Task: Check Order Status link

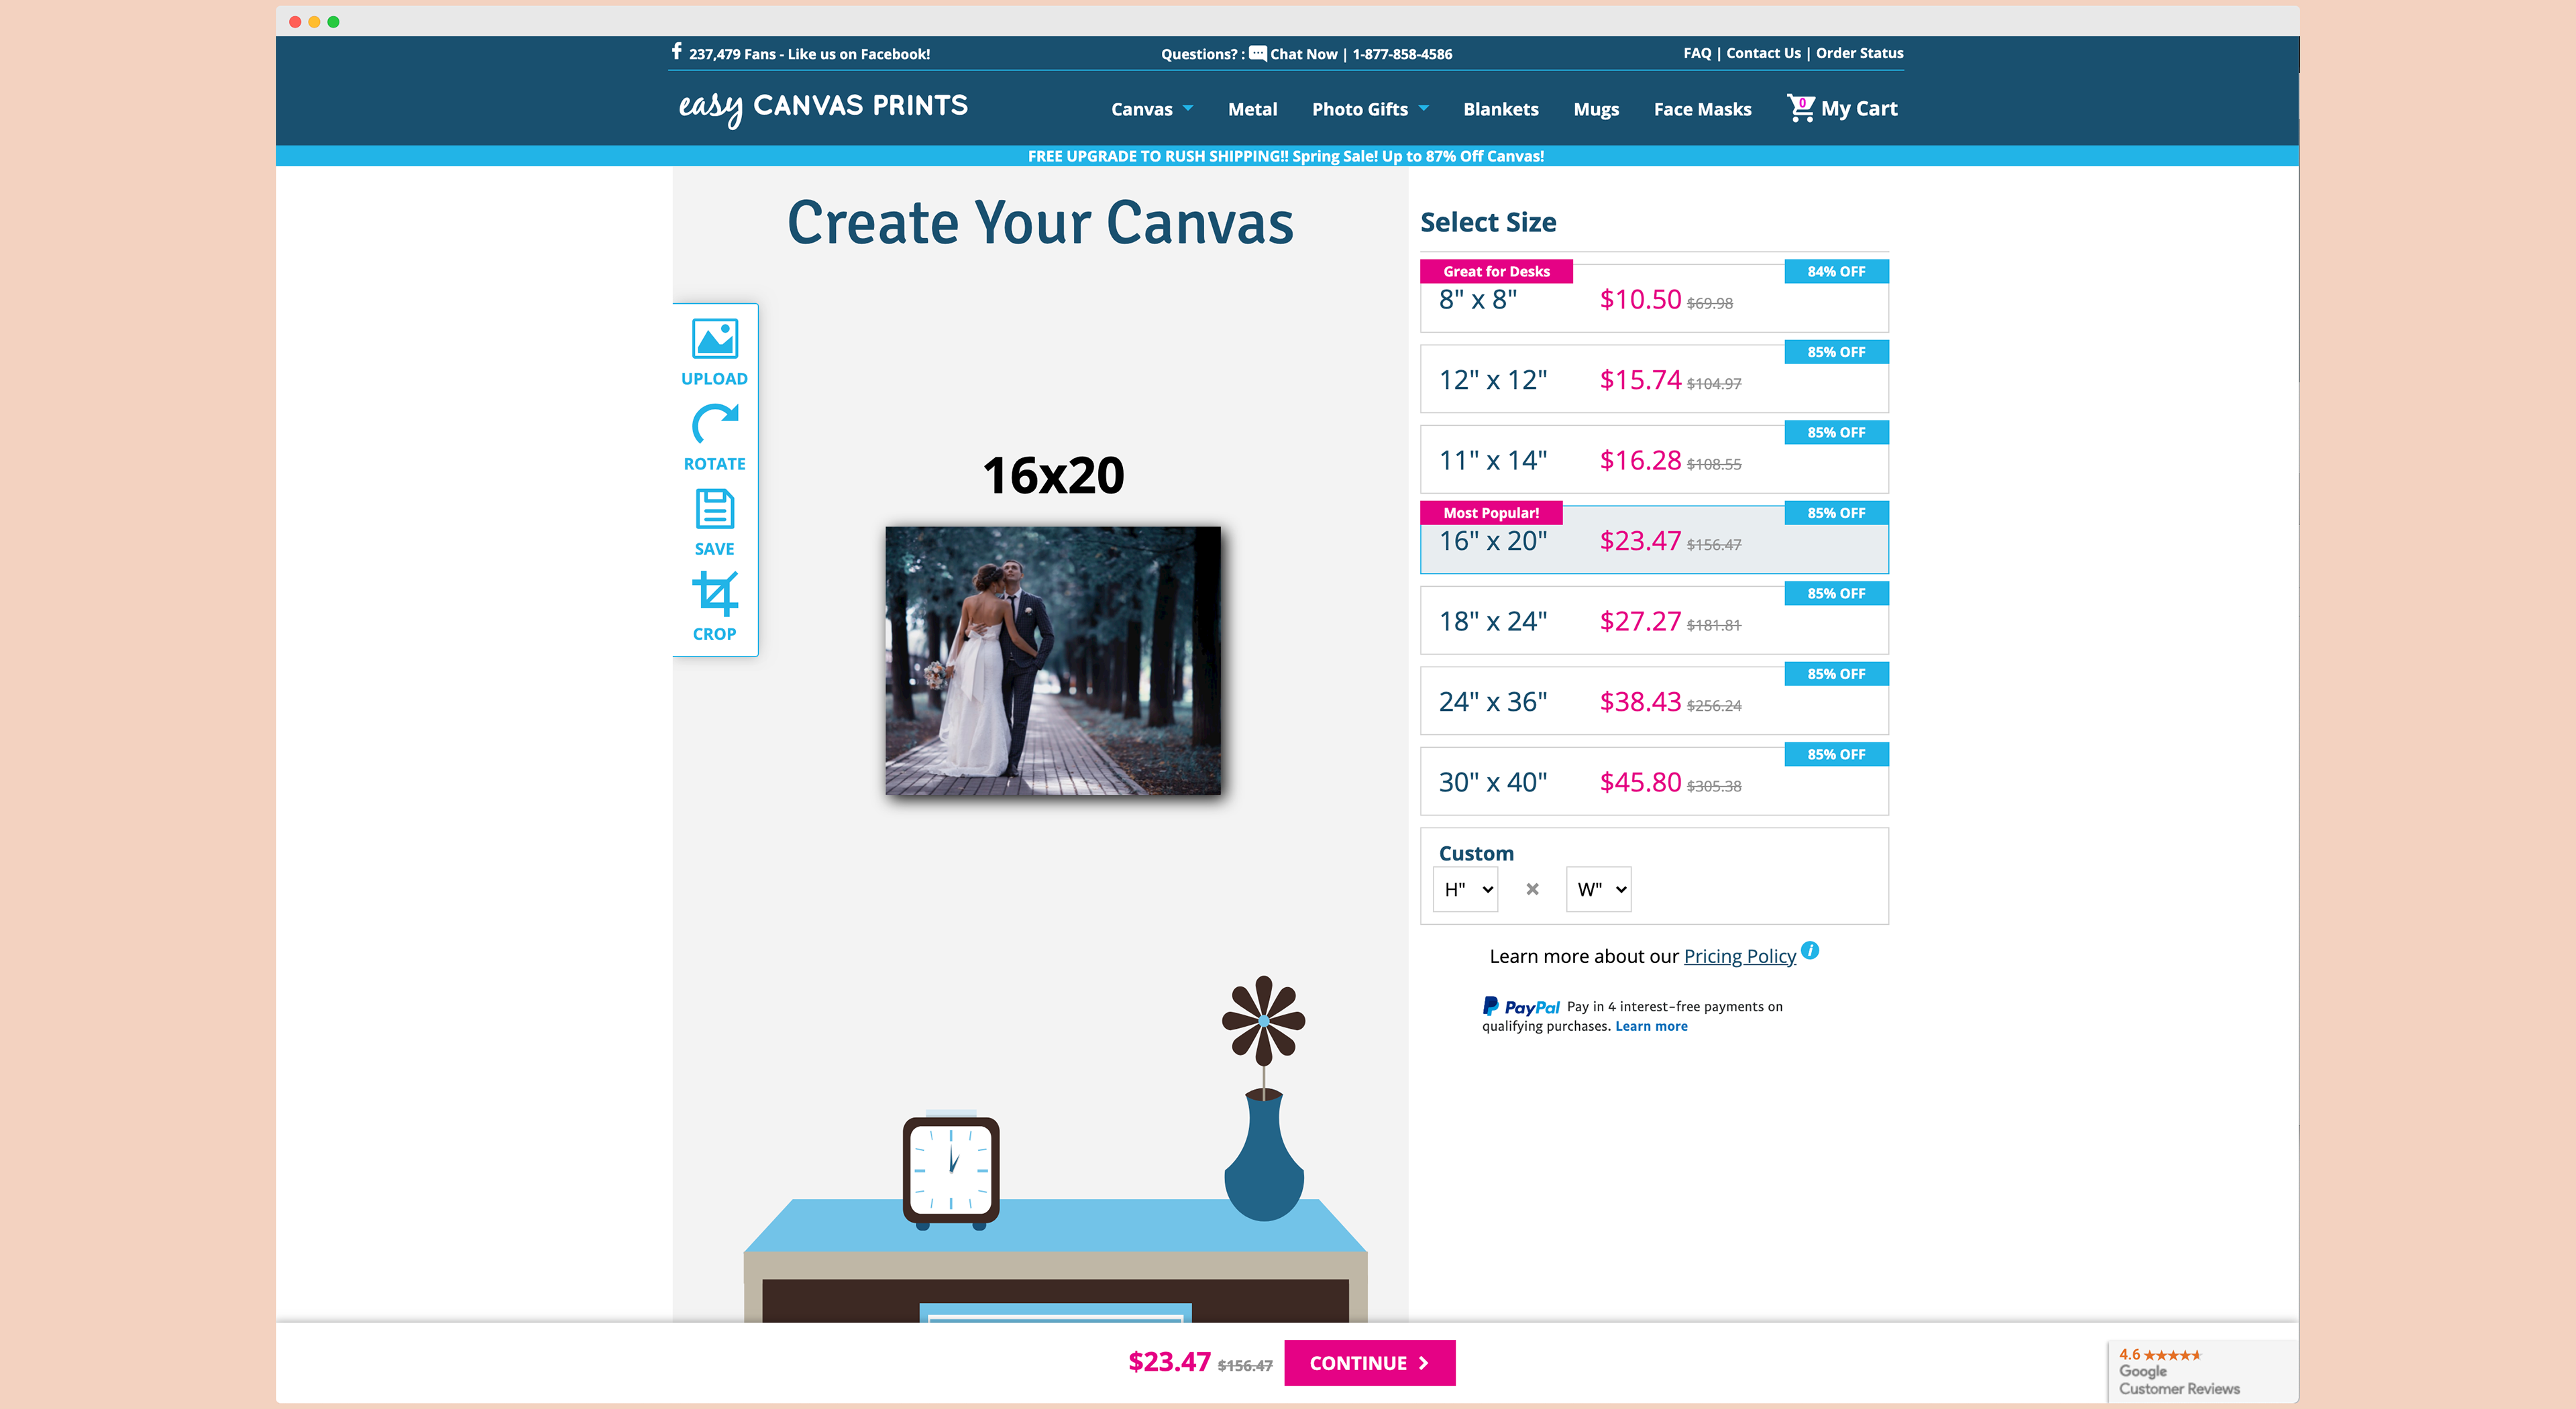Action: (x=1859, y=53)
